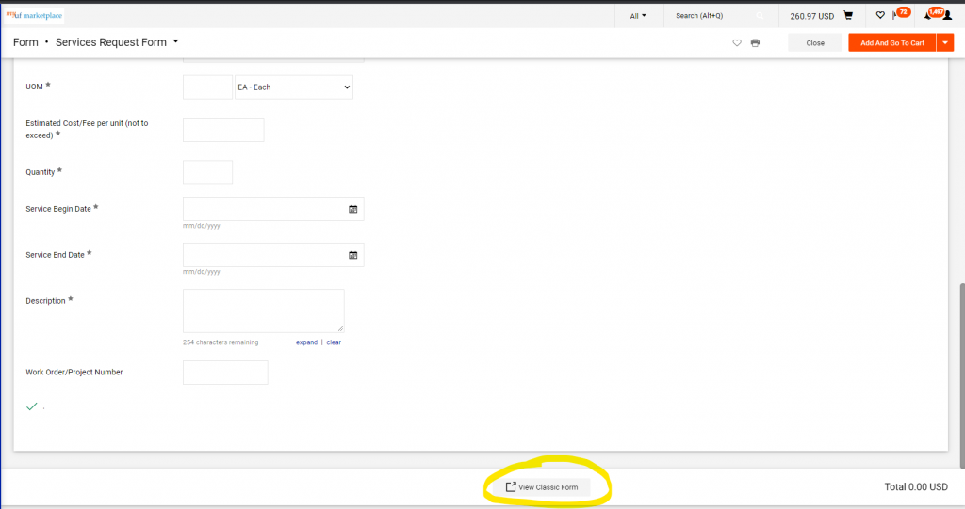This screenshot has width=965, height=509.
Task: Open Service Begin Date calendar picker
Action: (x=353, y=209)
